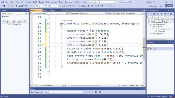Viewport: 175px width, 98px height.
Task: Click the Open File folder icon
Action: coord(17,6)
